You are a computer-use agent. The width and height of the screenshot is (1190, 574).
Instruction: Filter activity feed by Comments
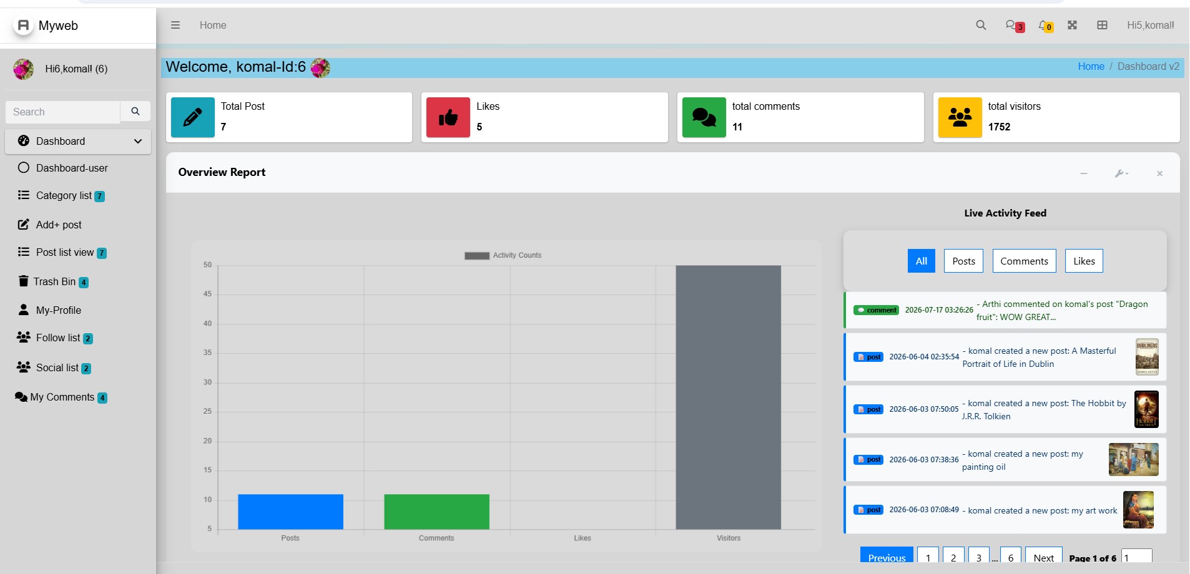pyautogui.click(x=1025, y=261)
